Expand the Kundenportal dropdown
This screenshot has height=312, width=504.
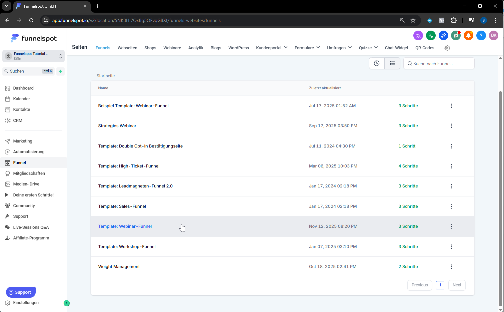click(x=272, y=48)
